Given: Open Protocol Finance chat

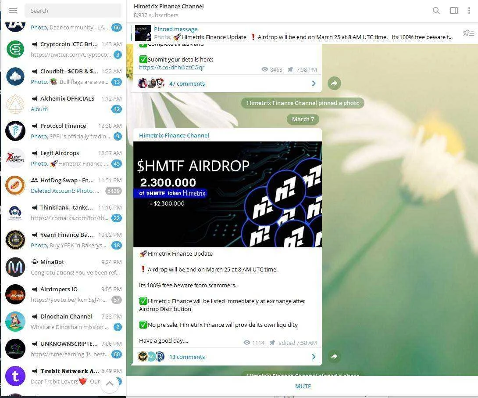Looking at the screenshot, I should (64, 131).
